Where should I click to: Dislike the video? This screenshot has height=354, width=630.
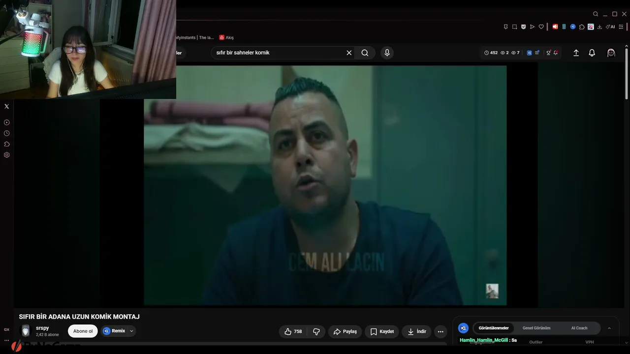[x=316, y=331]
